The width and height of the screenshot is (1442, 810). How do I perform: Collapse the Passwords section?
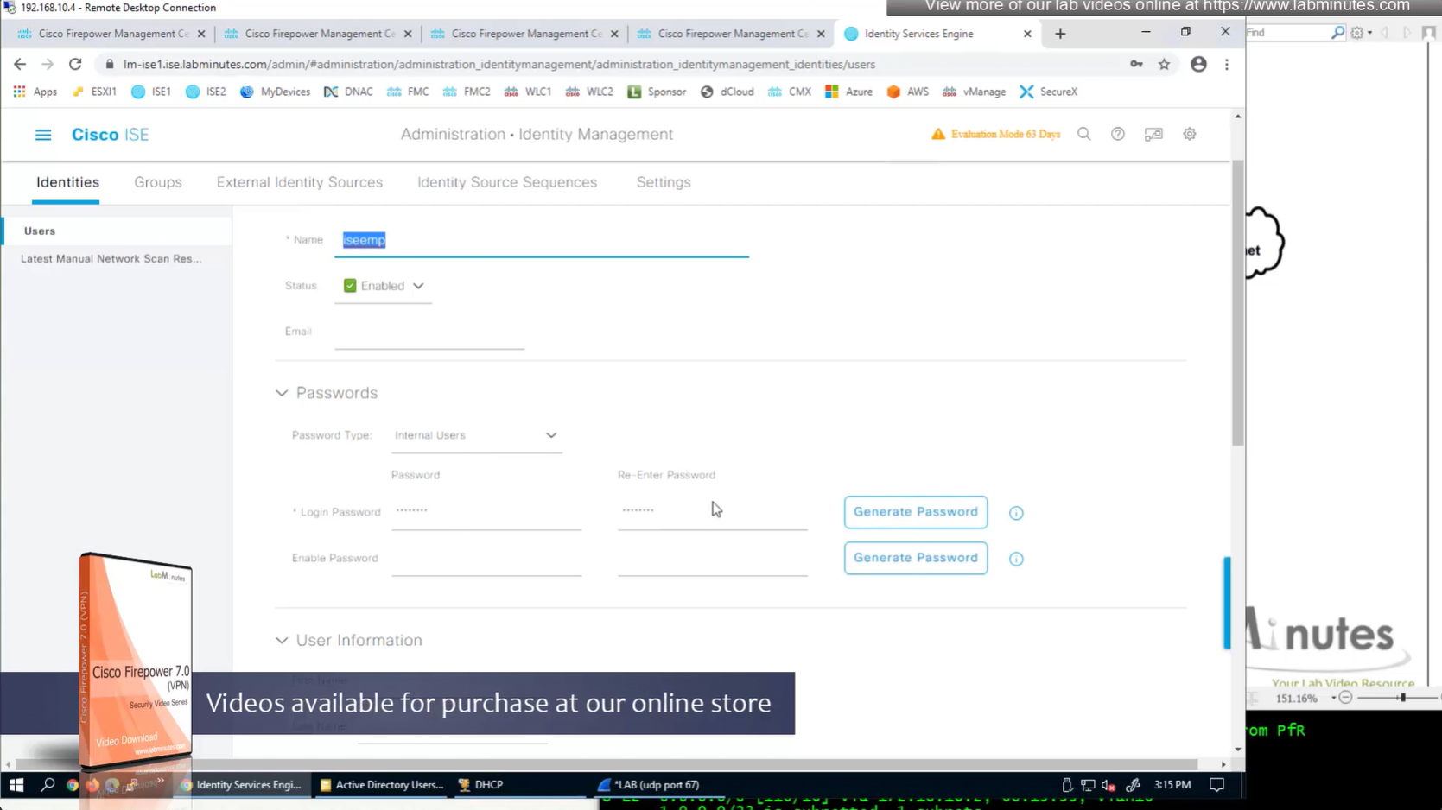click(282, 393)
